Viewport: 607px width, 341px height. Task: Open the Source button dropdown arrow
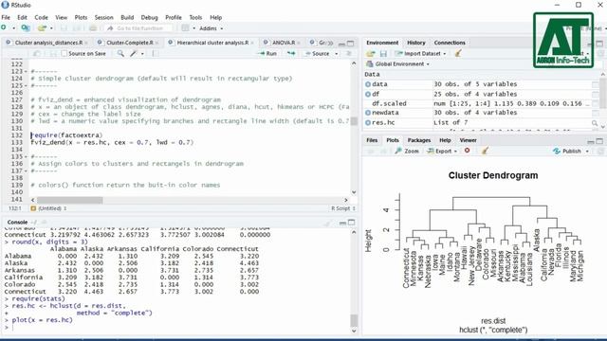coord(337,53)
